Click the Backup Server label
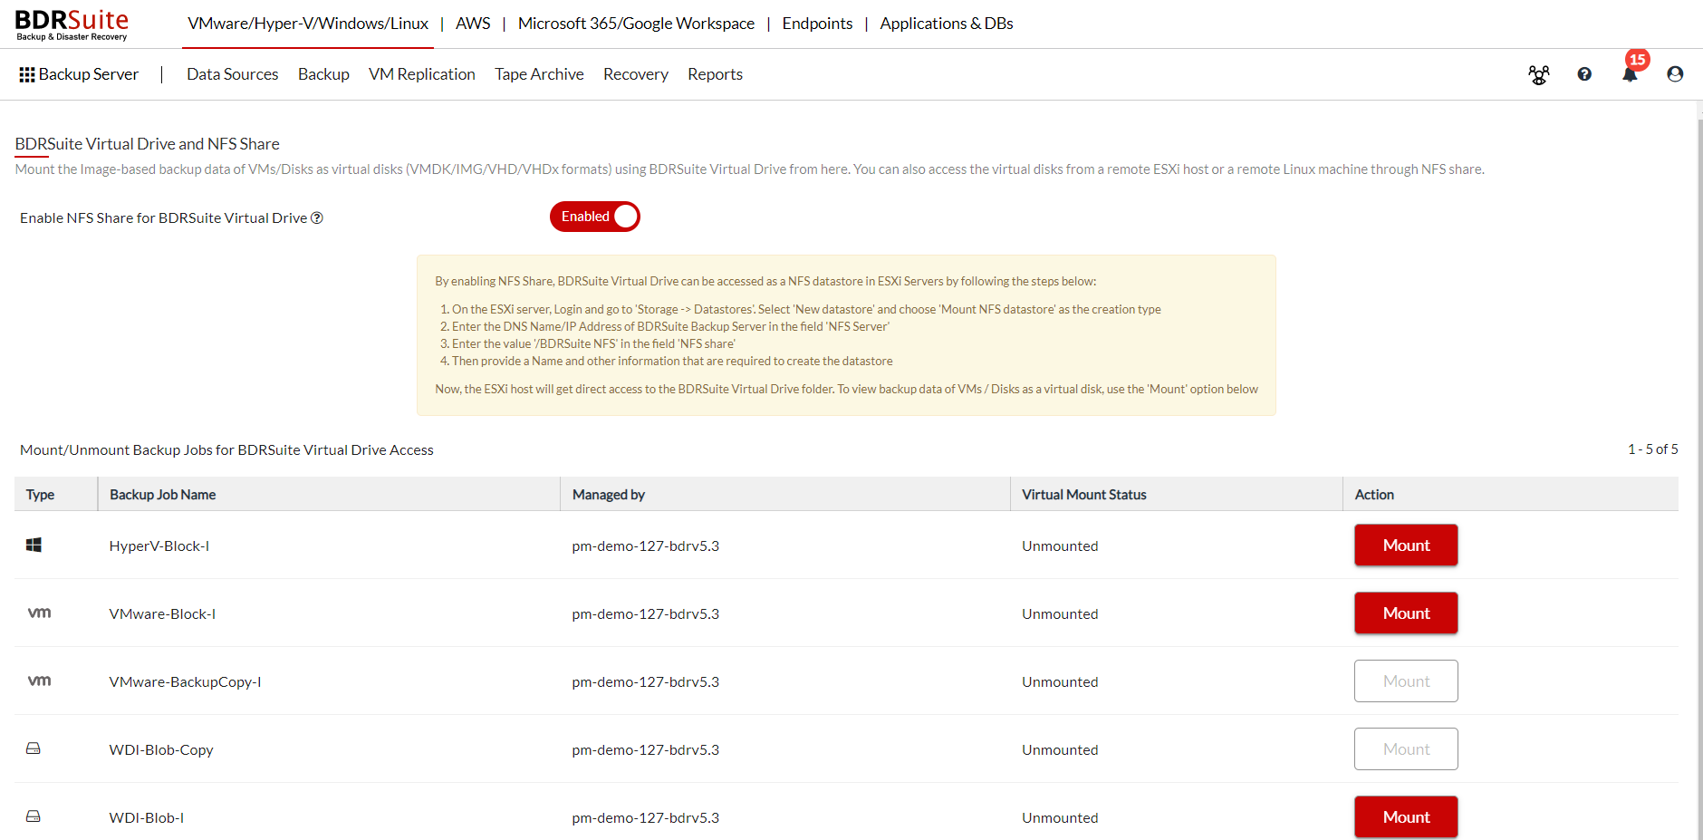The width and height of the screenshot is (1703, 840). click(x=89, y=74)
